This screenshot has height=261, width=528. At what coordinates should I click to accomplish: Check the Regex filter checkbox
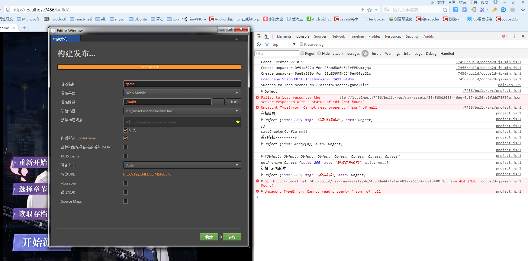(x=302, y=53)
